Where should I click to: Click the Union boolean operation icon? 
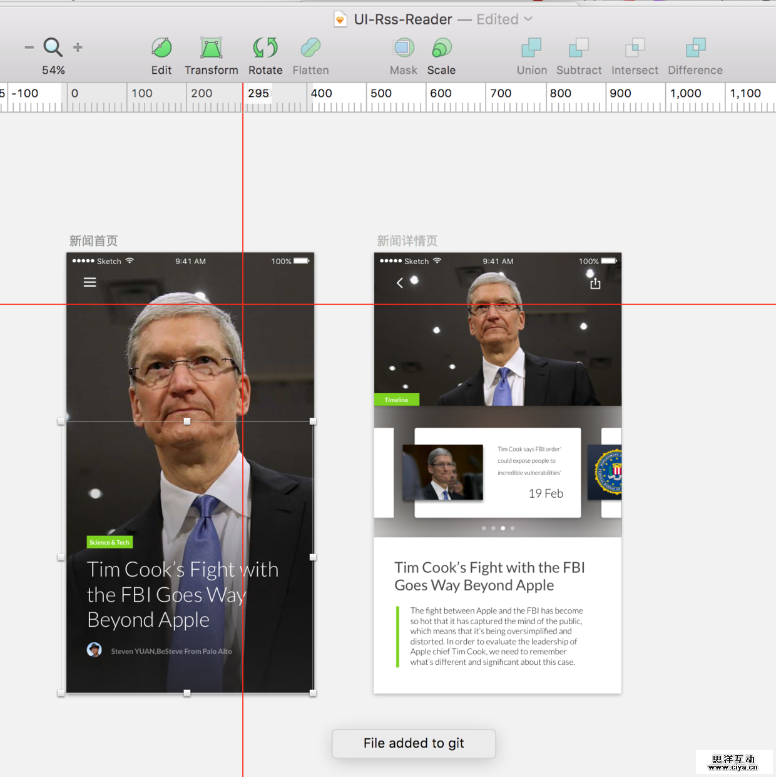tap(531, 48)
